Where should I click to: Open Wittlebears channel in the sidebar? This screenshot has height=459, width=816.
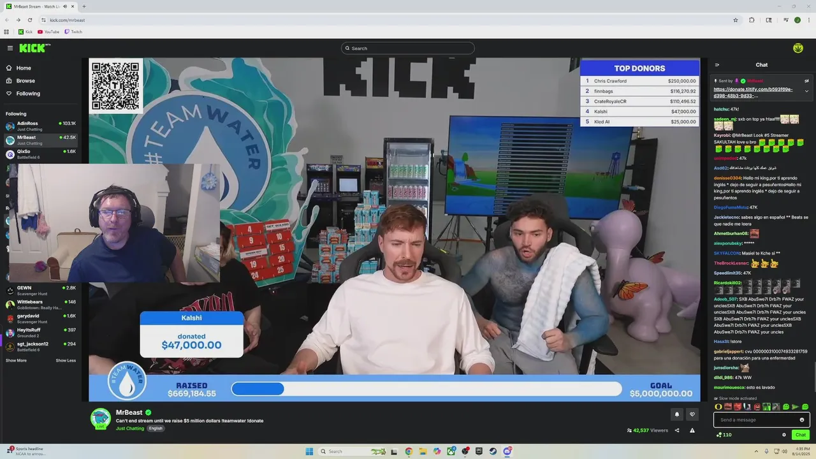click(x=41, y=305)
